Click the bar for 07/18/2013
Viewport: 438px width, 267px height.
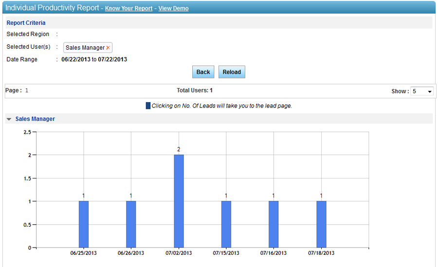coord(321,224)
